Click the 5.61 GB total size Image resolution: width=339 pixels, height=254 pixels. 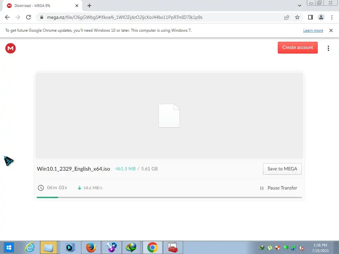click(x=149, y=169)
